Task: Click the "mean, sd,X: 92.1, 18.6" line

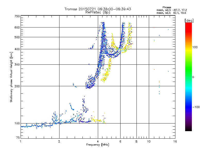Action: [171, 13]
